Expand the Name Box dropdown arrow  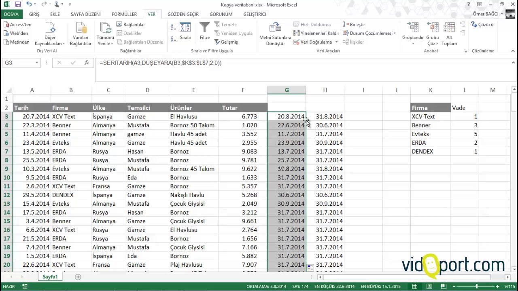click(37, 63)
